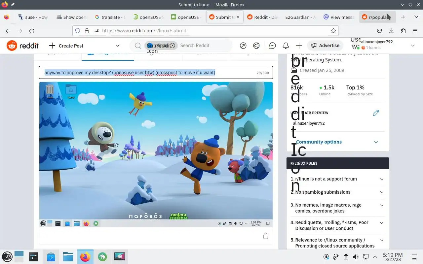Launch Dolphin file manager from taskbar

pyautogui.click(x=68, y=256)
